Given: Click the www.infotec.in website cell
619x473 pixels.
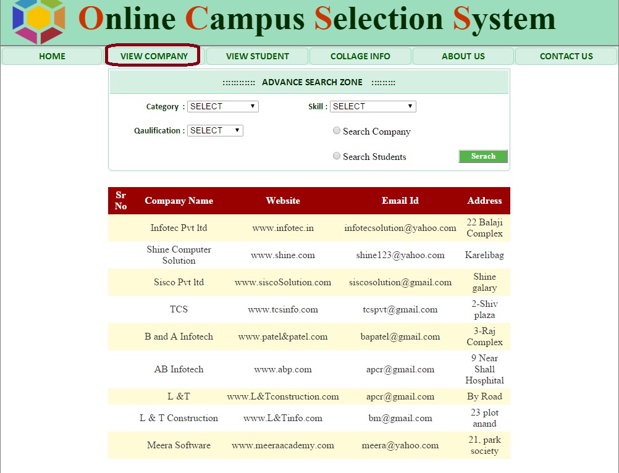Looking at the screenshot, I should (283, 228).
